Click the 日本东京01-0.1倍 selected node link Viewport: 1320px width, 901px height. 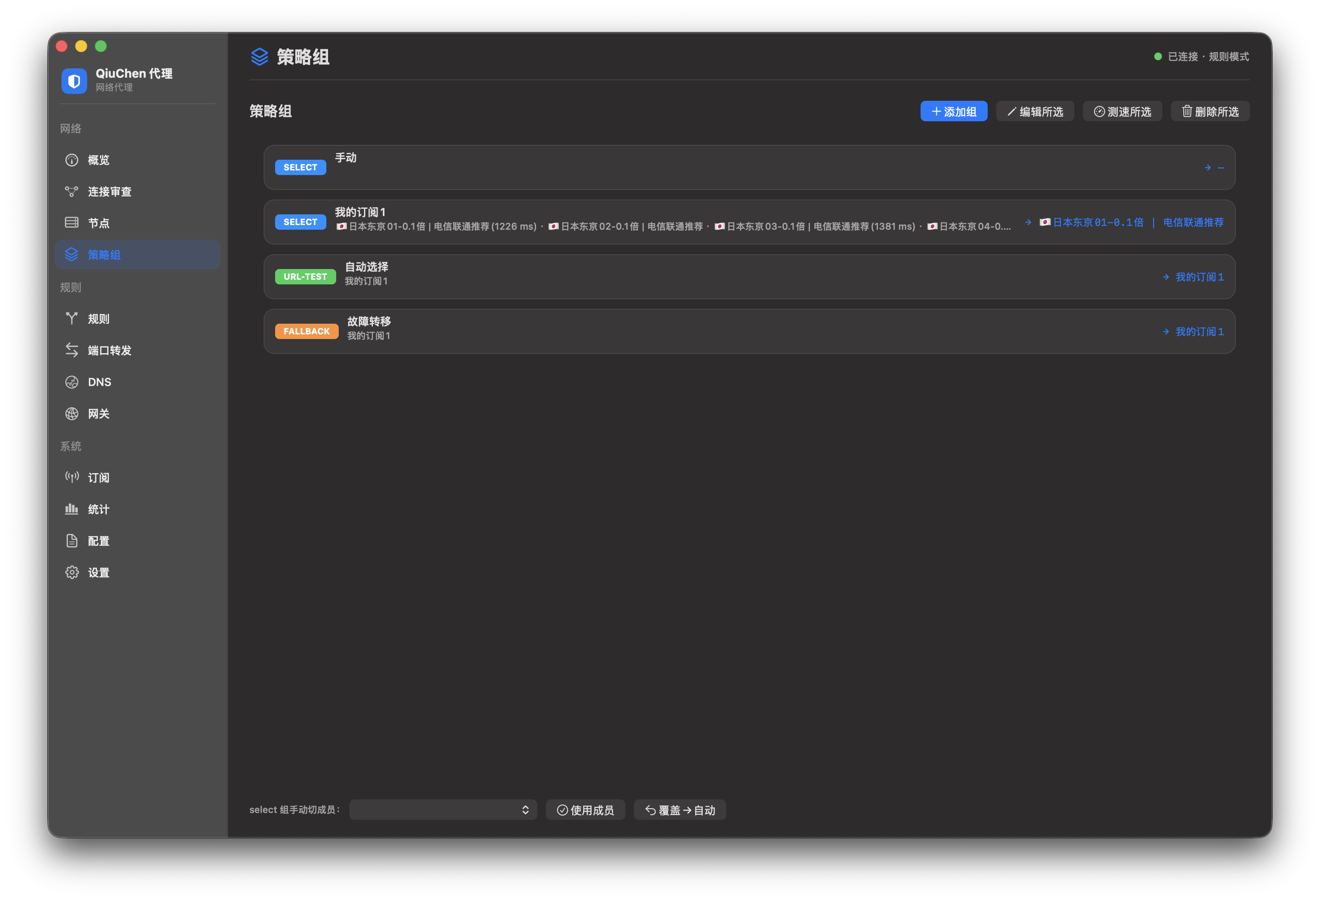[1132, 222]
